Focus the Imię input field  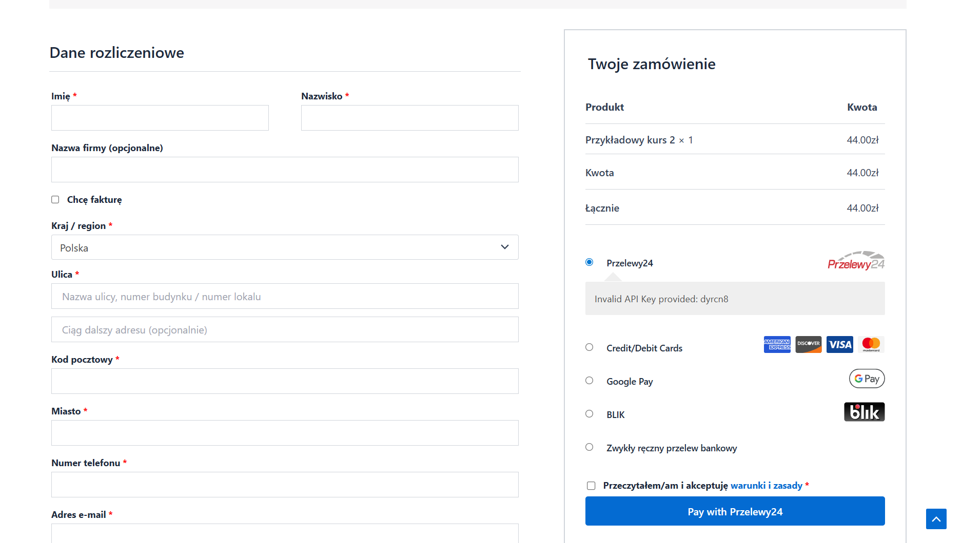[x=160, y=118]
